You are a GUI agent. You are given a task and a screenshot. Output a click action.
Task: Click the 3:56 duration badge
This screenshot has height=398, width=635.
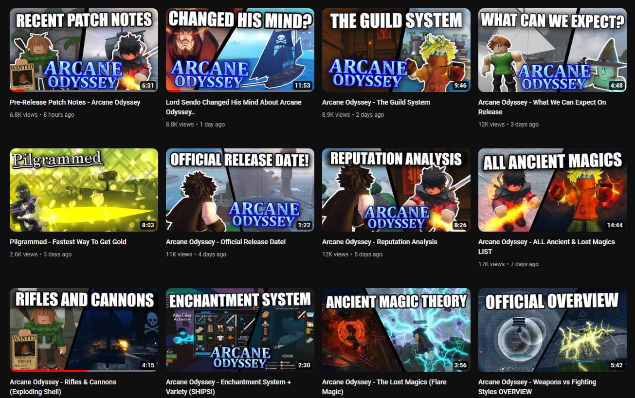460,365
